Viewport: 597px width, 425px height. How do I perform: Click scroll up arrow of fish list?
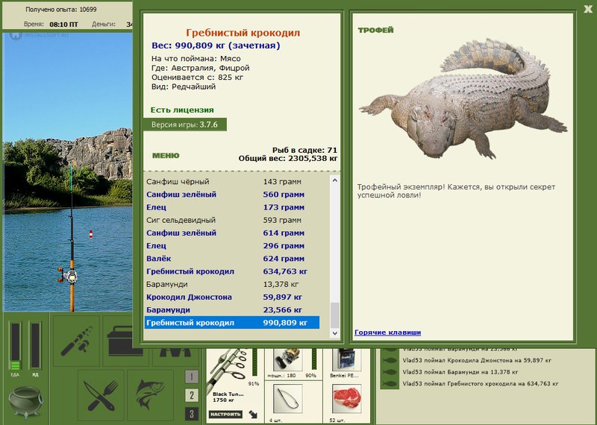pyautogui.click(x=334, y=180)
